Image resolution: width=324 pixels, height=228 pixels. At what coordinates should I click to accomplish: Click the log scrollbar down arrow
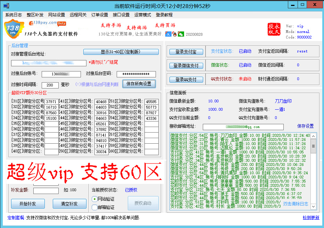pos(314,206)
